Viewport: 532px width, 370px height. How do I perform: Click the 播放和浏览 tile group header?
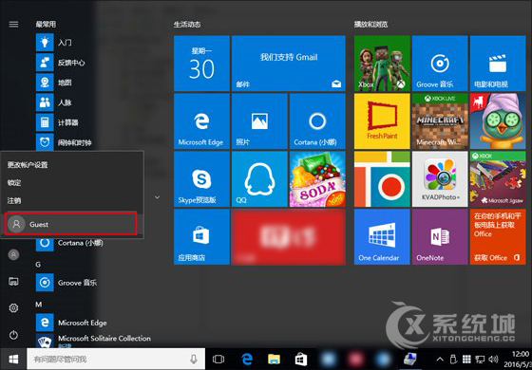pyautogui.click(x=370, y=25)
